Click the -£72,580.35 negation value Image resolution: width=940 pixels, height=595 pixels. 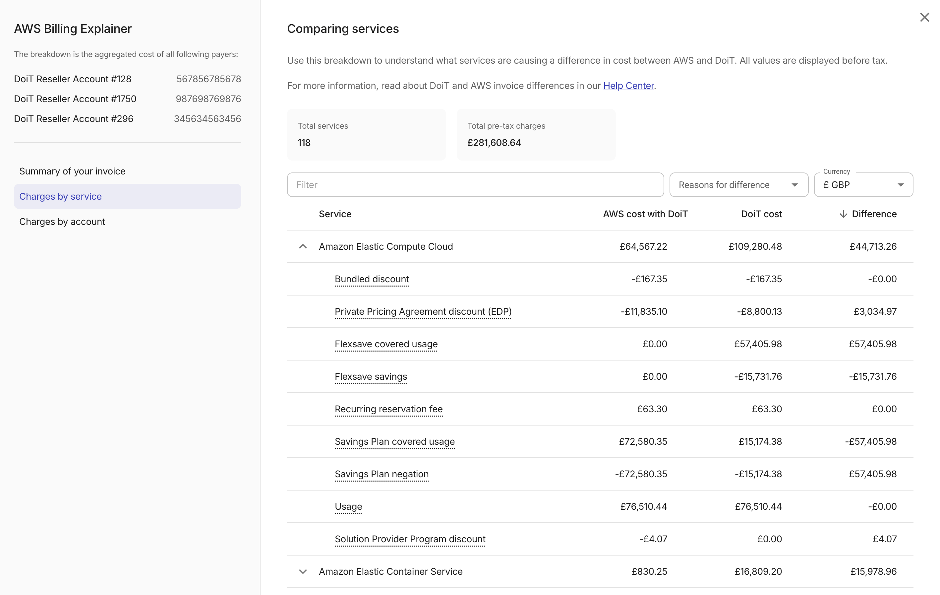(x=641, y=474)
